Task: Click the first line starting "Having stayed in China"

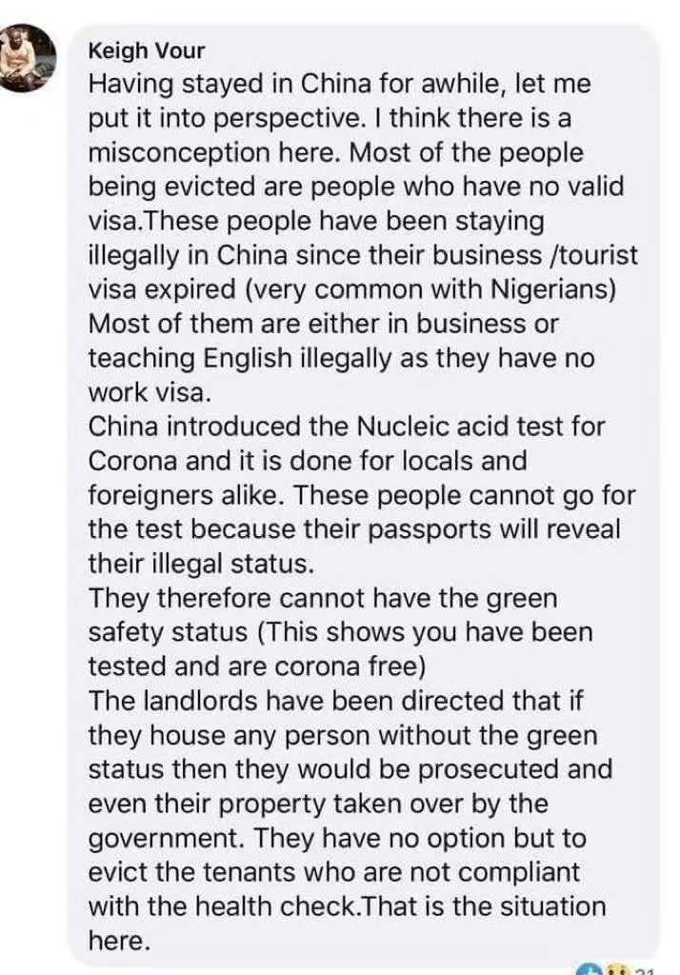Action: coord(340,84)
